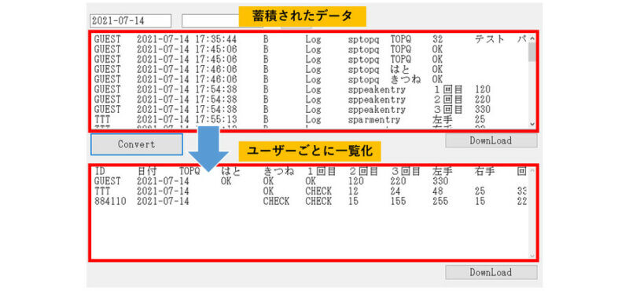Viewport: 629px width, 291px height.
Task: Click the value 255 in the 884110 row
Action: pyautogui.click(x=440, y=202)
